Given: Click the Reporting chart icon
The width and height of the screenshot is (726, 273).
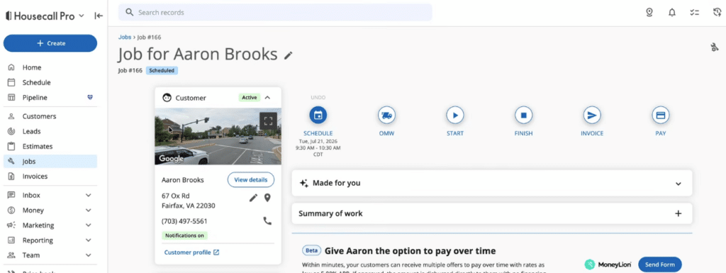Looking at the screenshot, I should 11,240.
